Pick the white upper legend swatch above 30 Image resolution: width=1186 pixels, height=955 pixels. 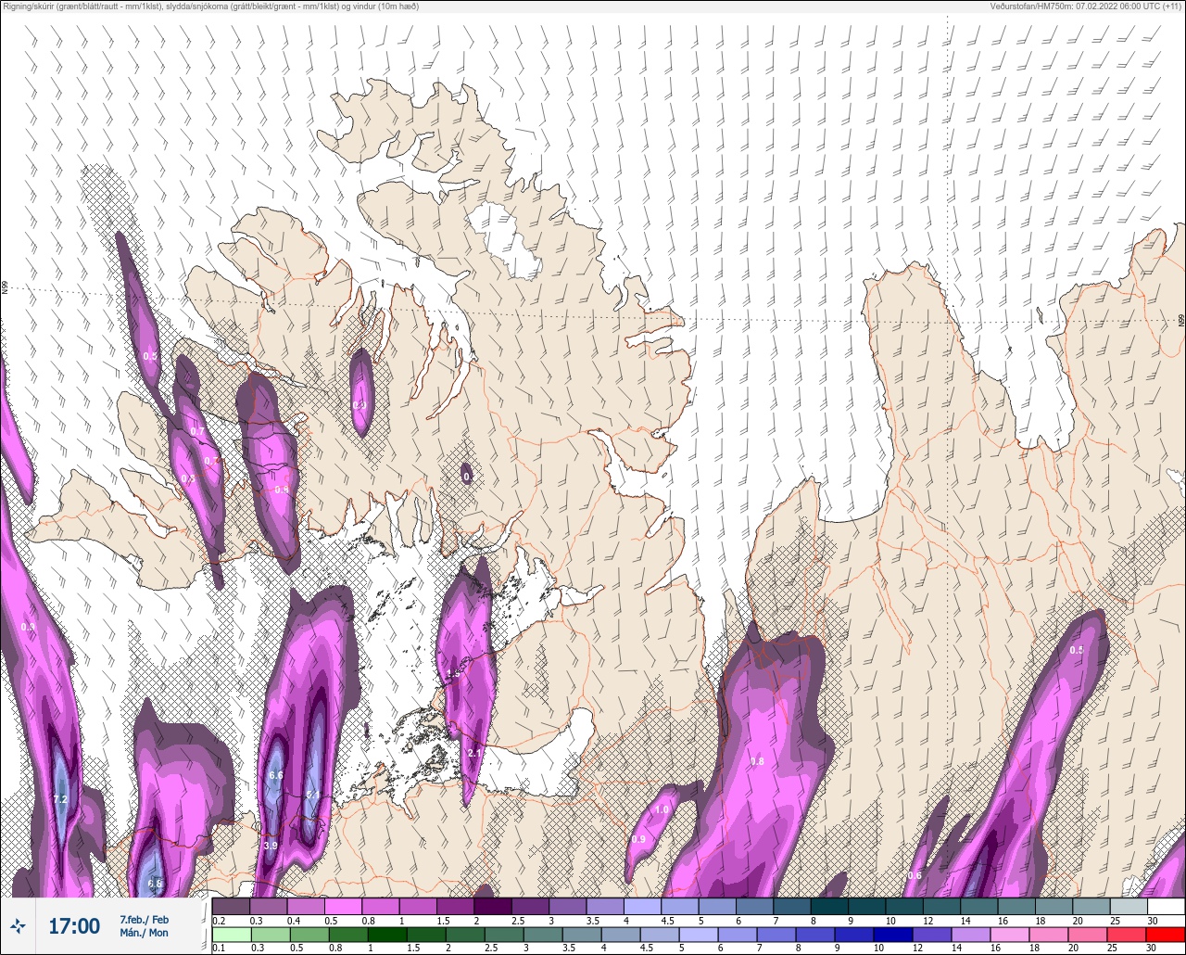[1167, 906]
